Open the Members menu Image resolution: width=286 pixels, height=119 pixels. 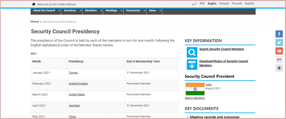91,10
